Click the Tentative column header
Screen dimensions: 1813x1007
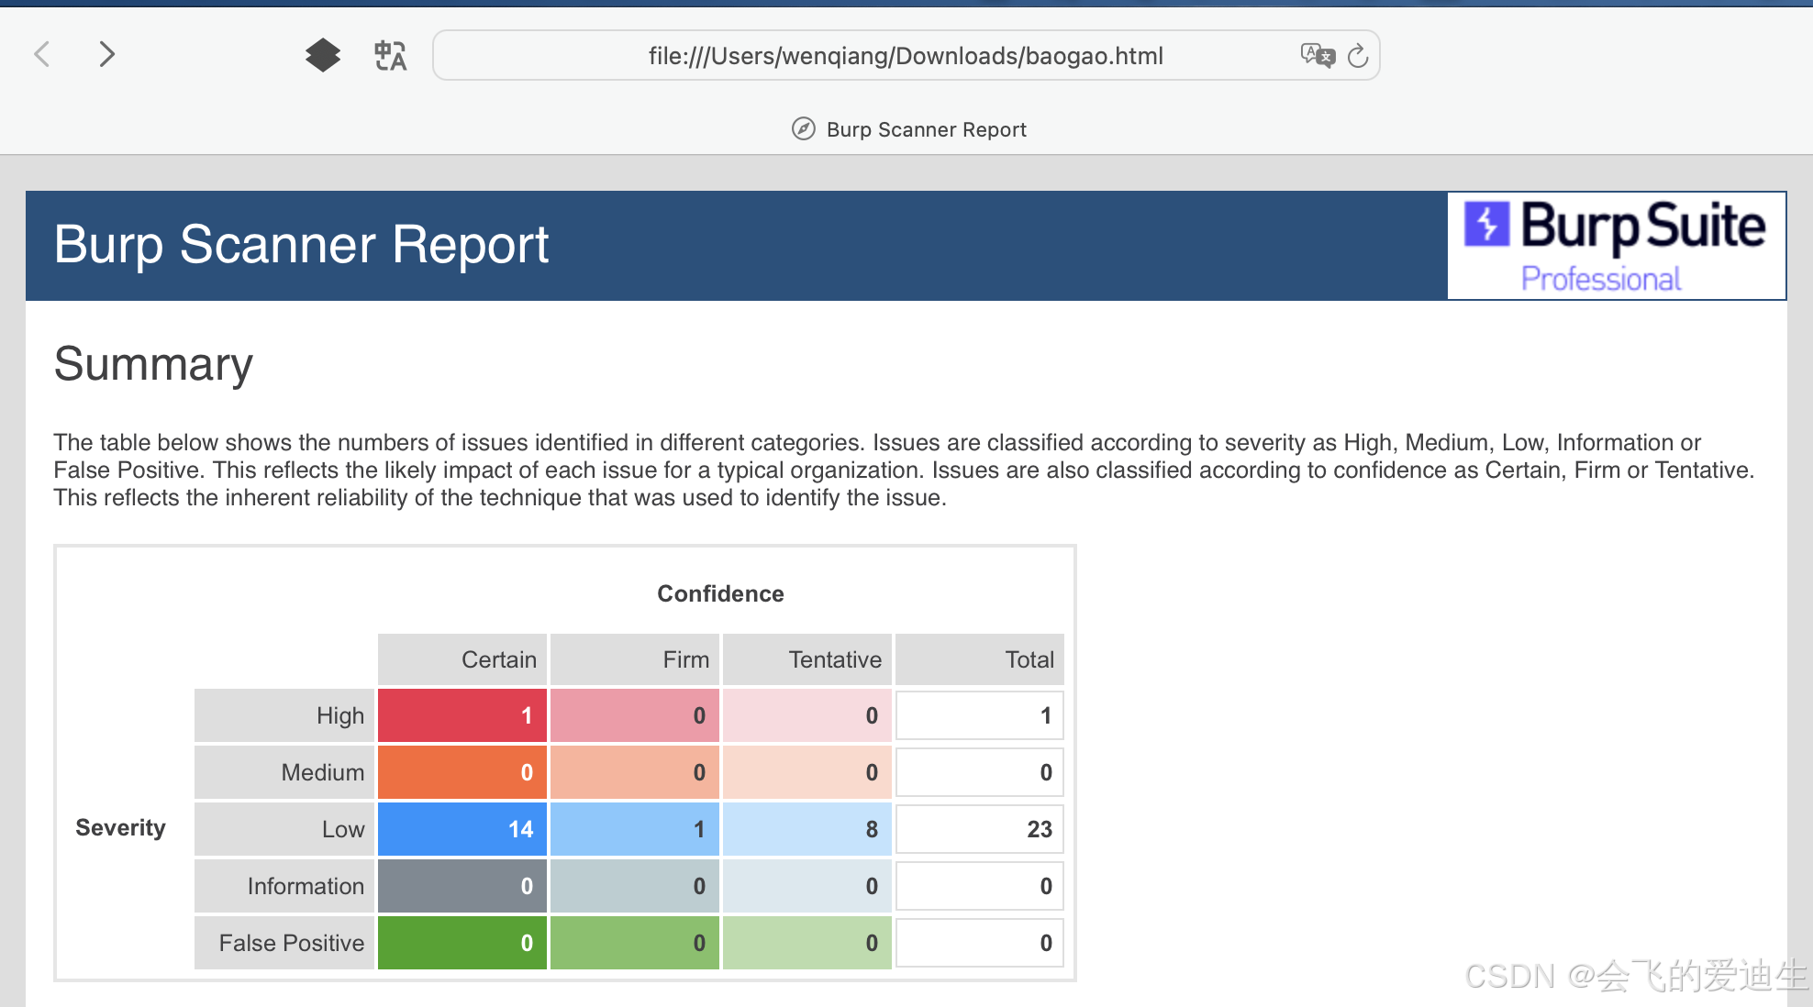[x=806, y=659]
